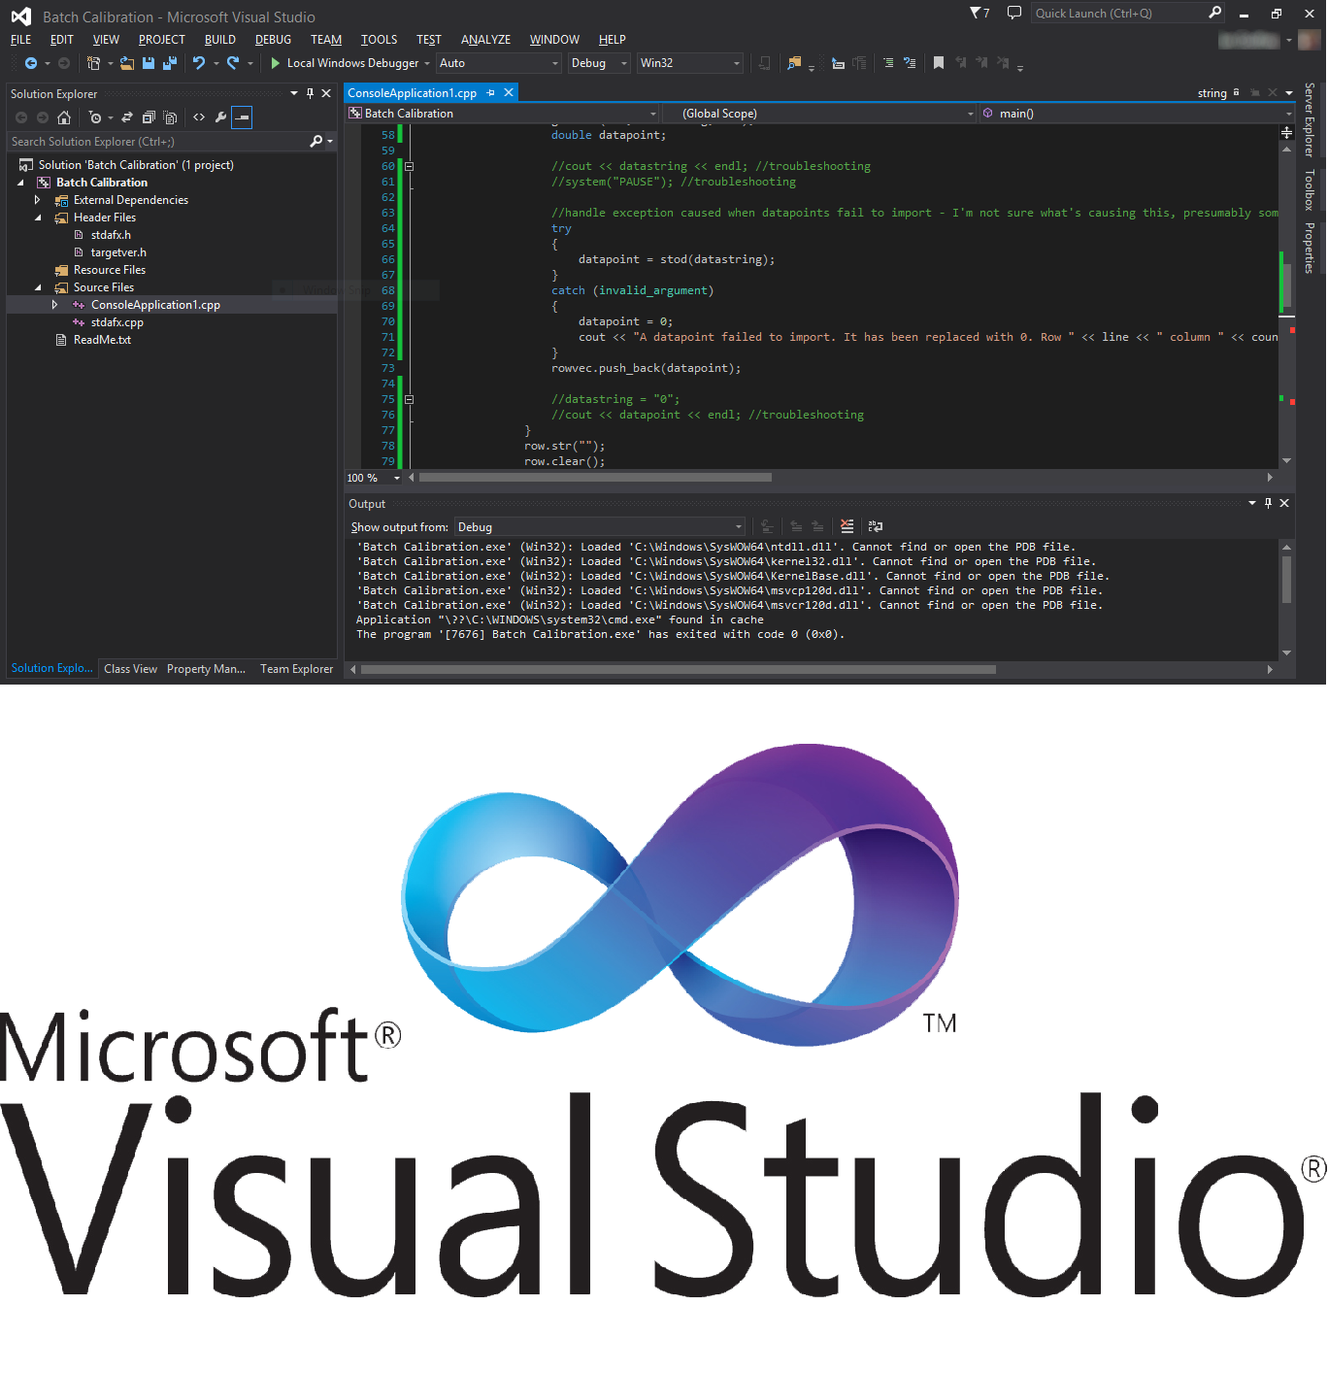Open the ANALYZE menu
The image size is (1328, 1373).
click(485, 40)
